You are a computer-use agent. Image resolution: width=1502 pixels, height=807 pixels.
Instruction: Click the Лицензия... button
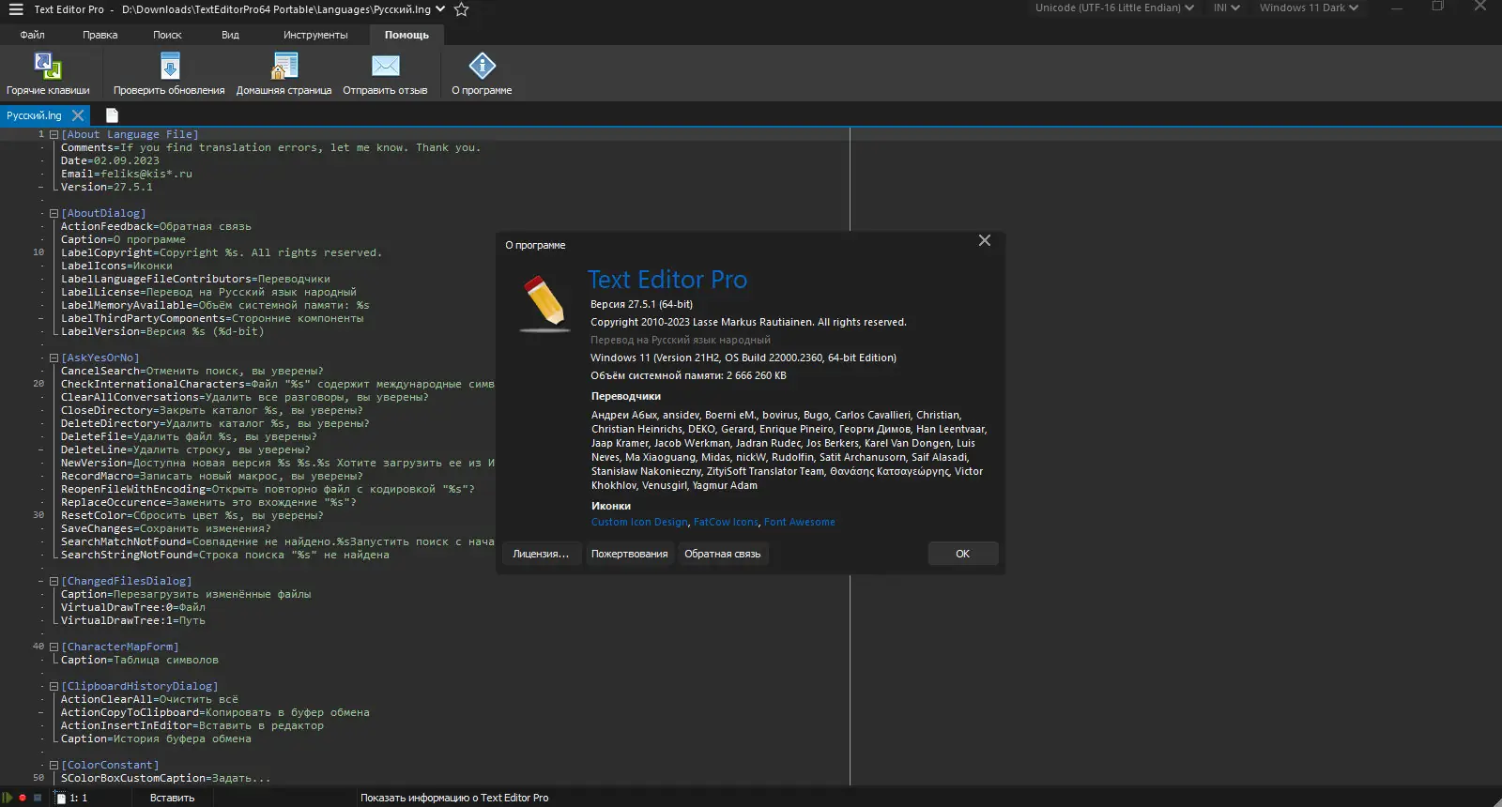point(541,554)
